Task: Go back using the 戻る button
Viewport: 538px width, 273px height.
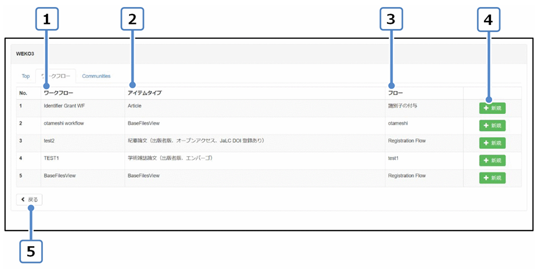Action: coord(30,200)
